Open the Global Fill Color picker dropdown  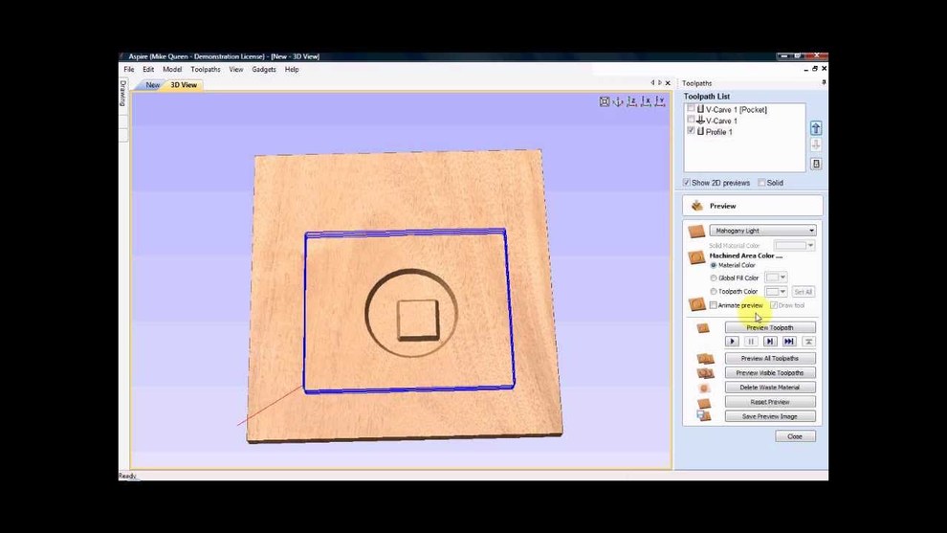776,278
